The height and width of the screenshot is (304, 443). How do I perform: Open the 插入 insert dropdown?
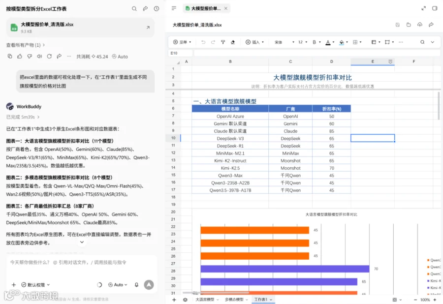pos(254,42)
